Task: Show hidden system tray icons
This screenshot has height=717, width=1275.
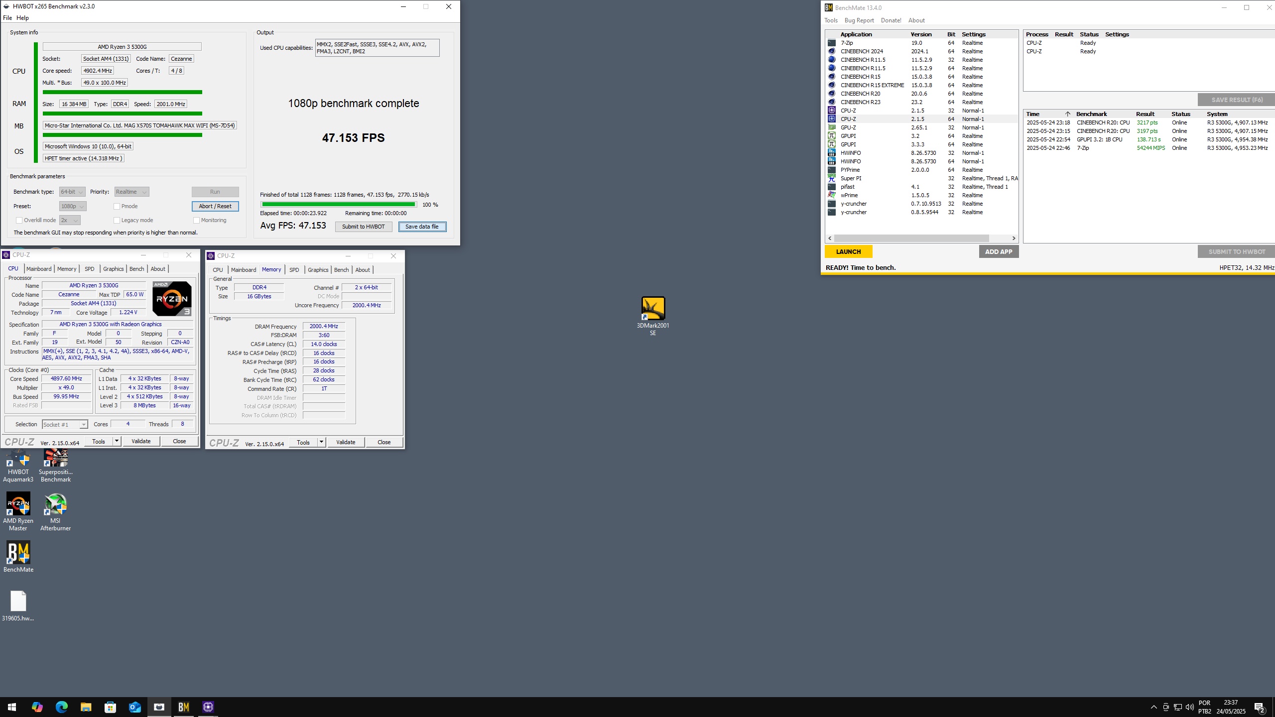Action: pos(1153,707)
